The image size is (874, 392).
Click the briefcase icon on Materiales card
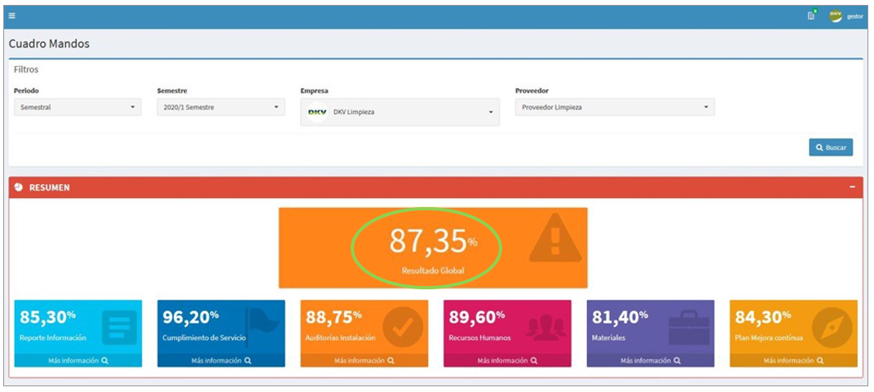tap(688, 326)
